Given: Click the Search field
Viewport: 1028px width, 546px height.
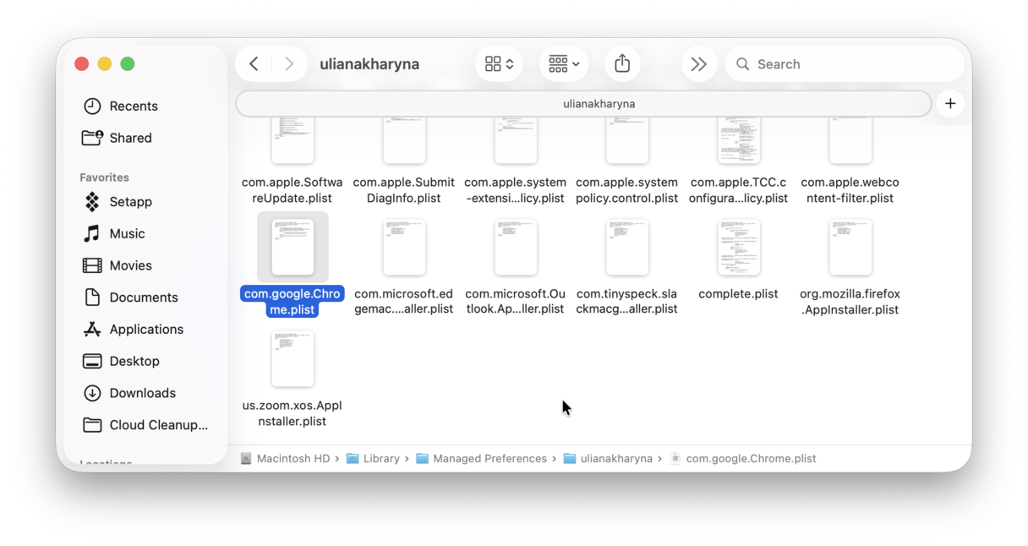Looking at the screenshot, I should point(844,64).
